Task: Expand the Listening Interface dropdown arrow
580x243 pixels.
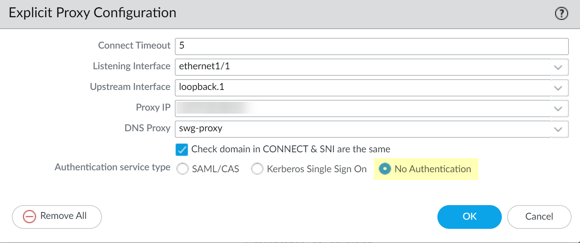Action: (558, 67)
